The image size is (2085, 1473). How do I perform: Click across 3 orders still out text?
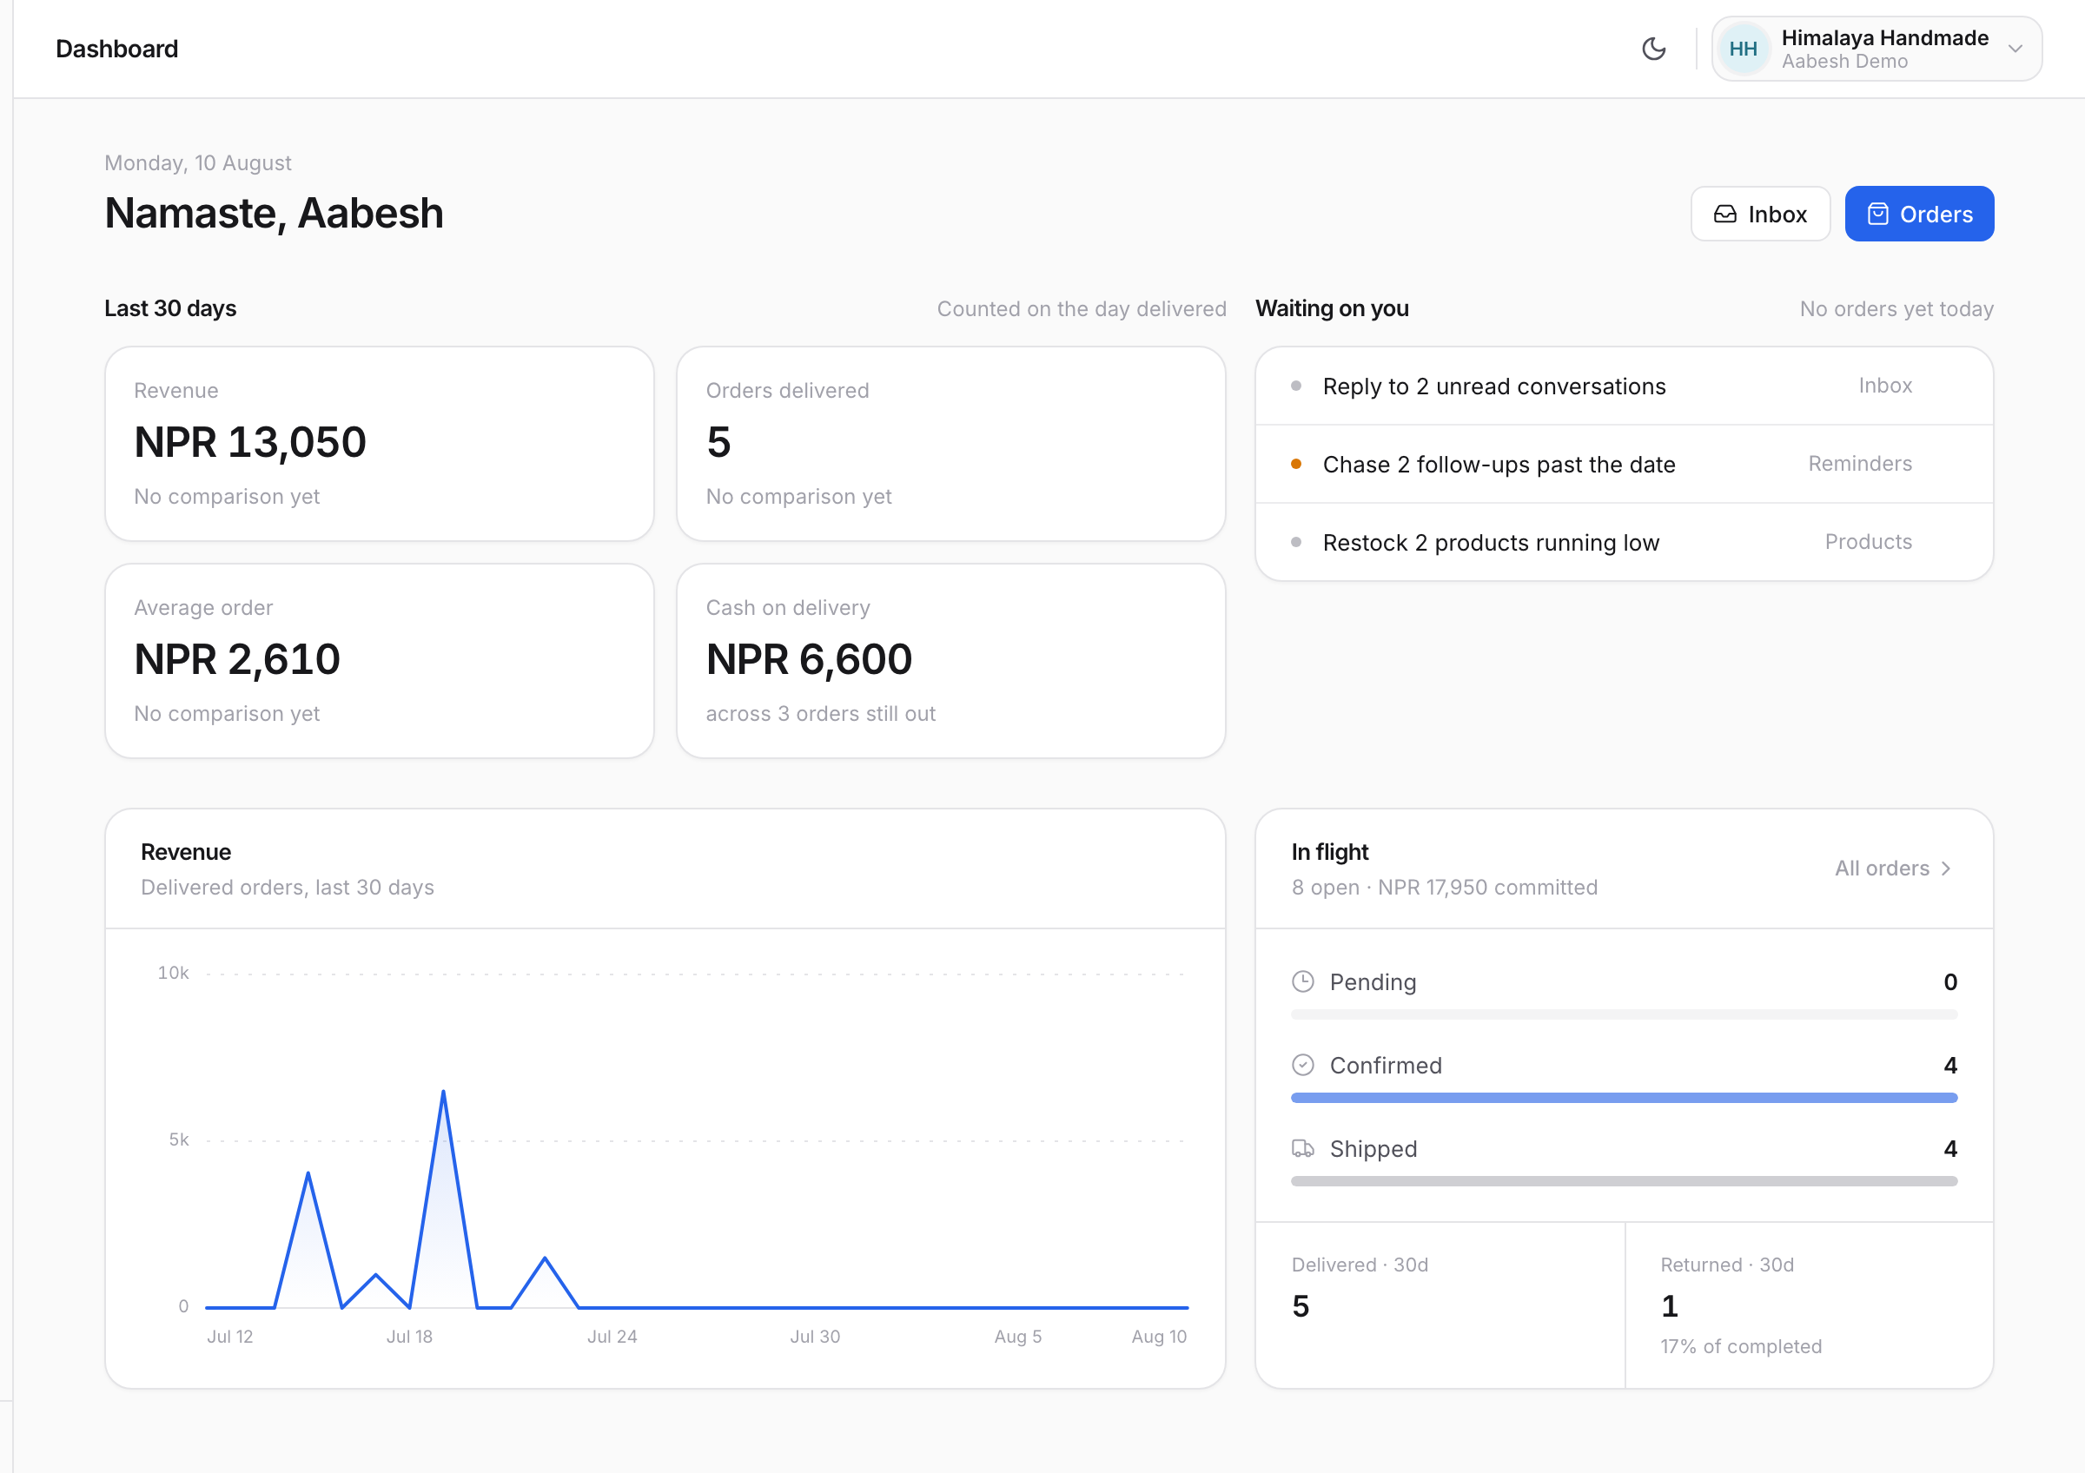[820, 713]
